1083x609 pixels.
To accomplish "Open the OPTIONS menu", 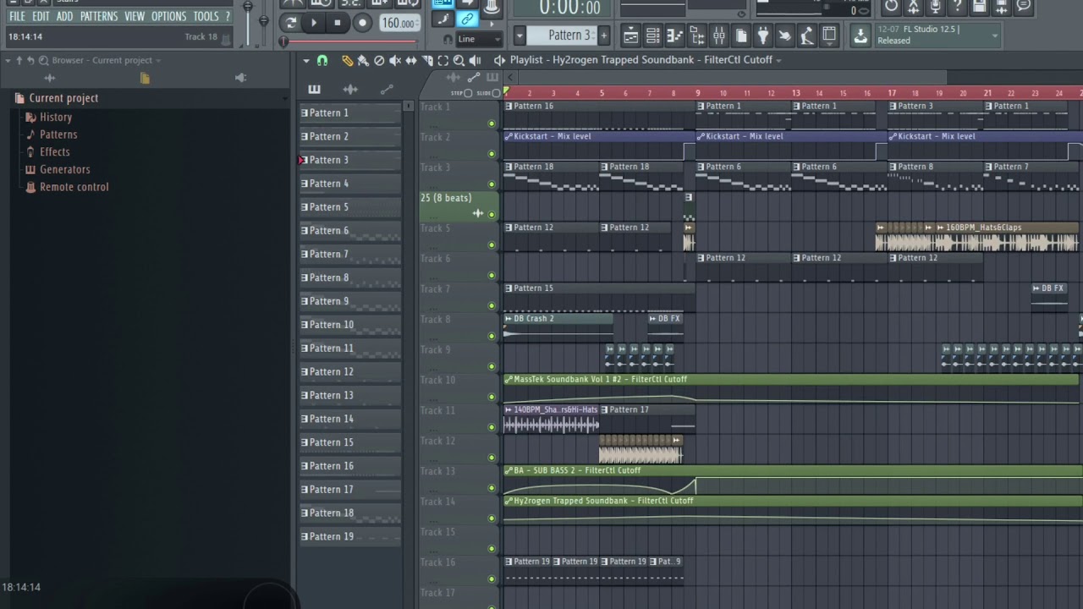I will coord(169,16).
